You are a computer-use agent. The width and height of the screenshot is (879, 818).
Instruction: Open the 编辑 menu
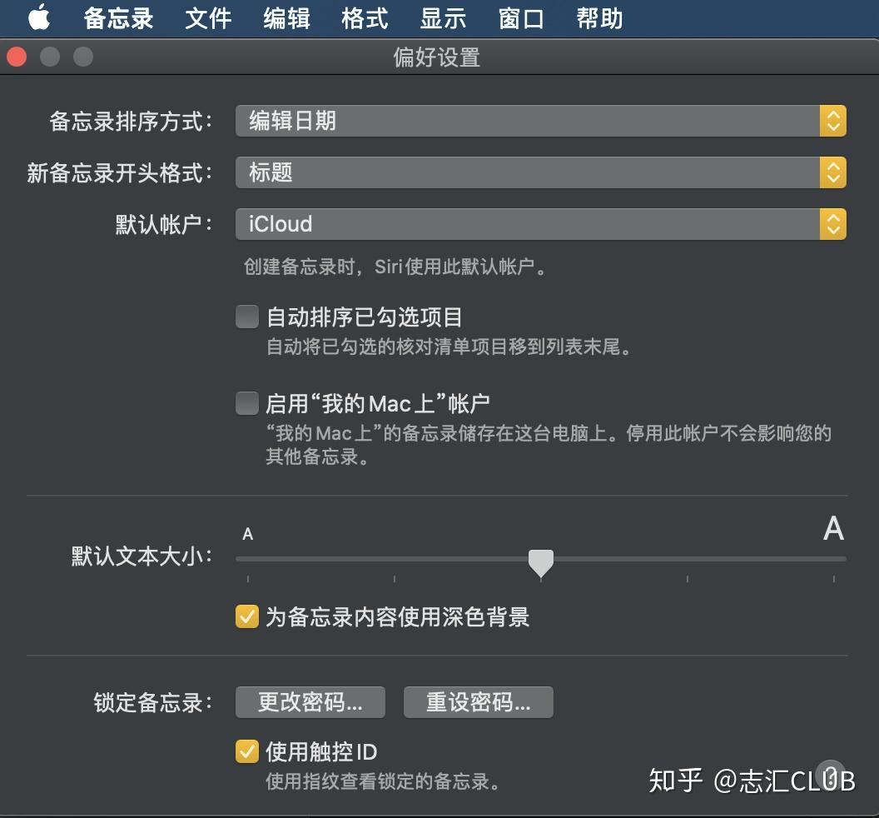pos(286,18)
